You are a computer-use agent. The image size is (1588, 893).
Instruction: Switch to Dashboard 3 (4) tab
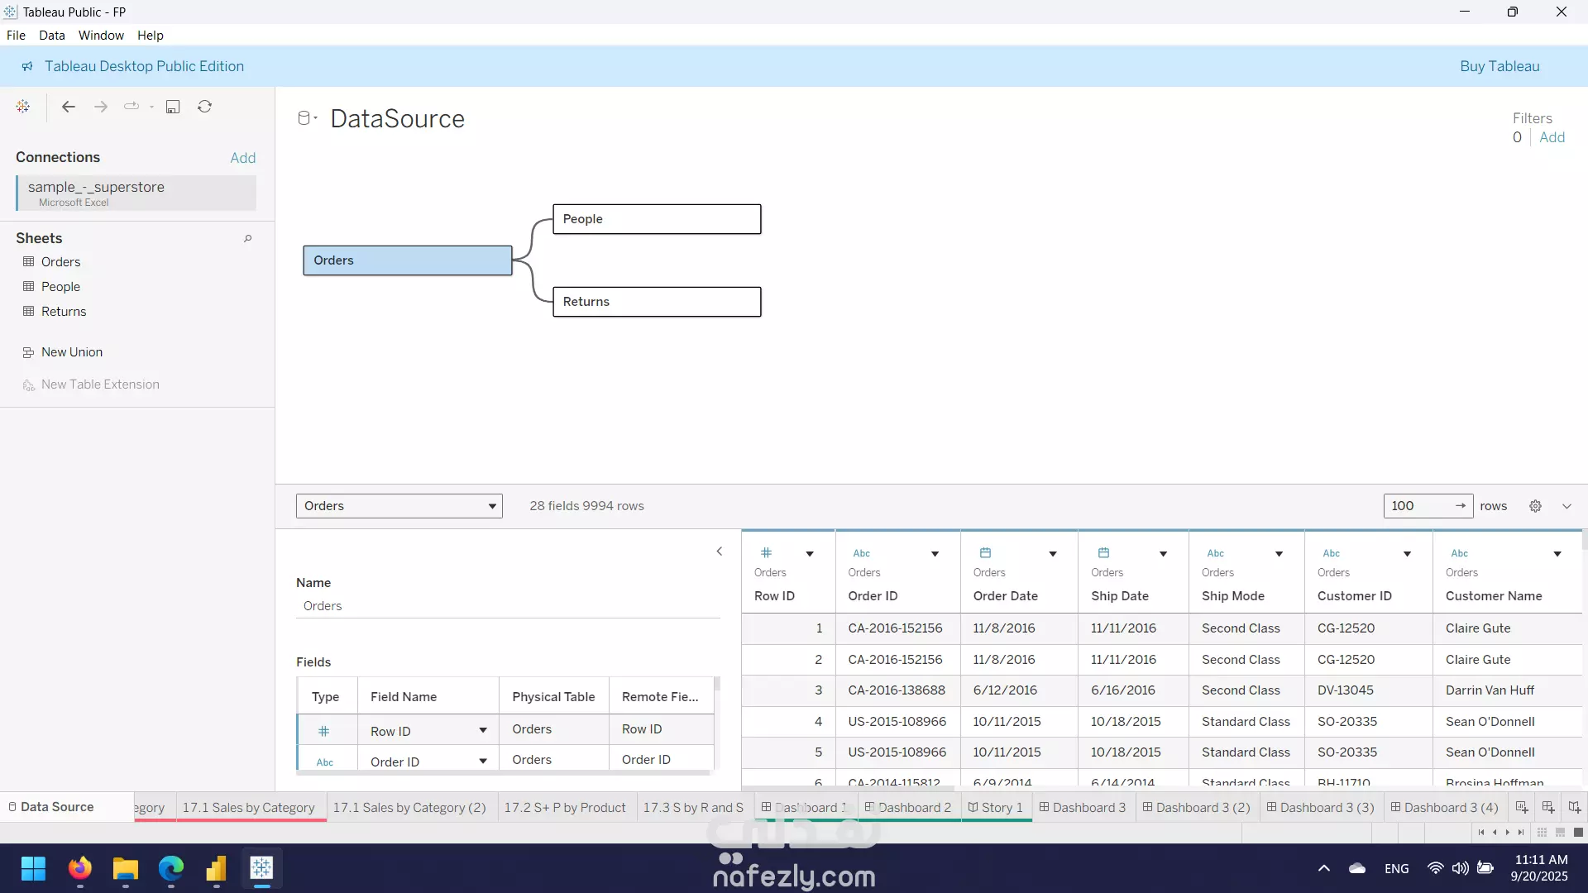click(1445, 807)
